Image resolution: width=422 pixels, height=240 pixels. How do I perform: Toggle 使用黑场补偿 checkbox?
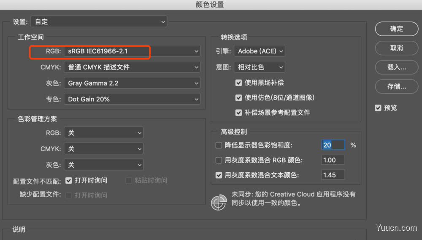pyautogui.click(x=238, y=83)
